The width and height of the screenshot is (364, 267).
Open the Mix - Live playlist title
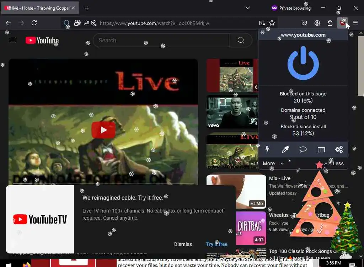(279, 178)
